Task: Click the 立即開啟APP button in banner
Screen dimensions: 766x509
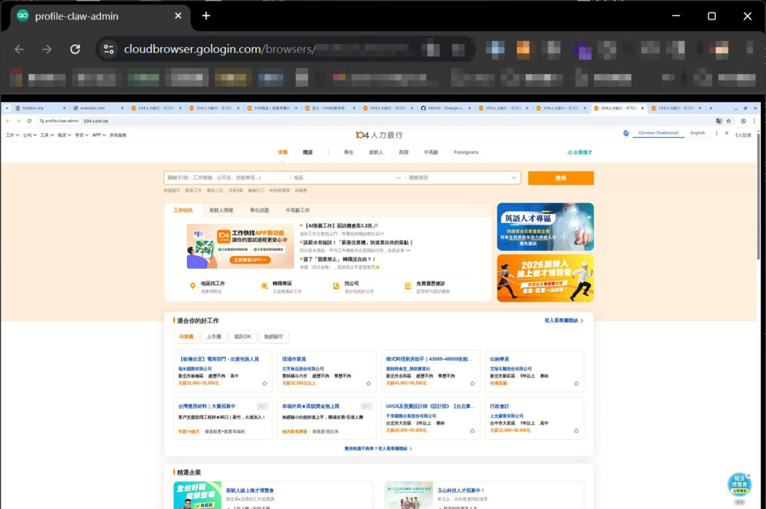Action: (x=250, y=260)
